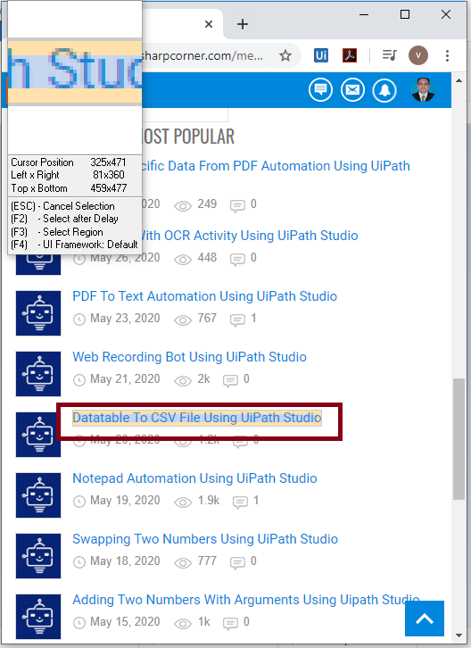The height and width of the screenshot is (648, 471).
Task: Open the notifications bell icon
Action: click(x=384, y=89)
